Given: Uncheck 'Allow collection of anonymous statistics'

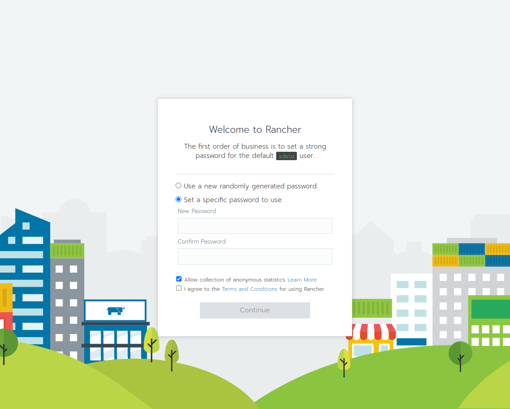Looking at the screenshot, I should pyautogui.click(x=179, y=279).
